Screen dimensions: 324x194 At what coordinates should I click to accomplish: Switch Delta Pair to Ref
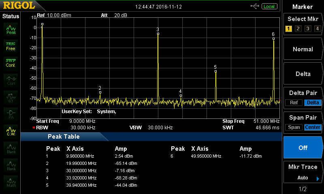pos(294,103)
